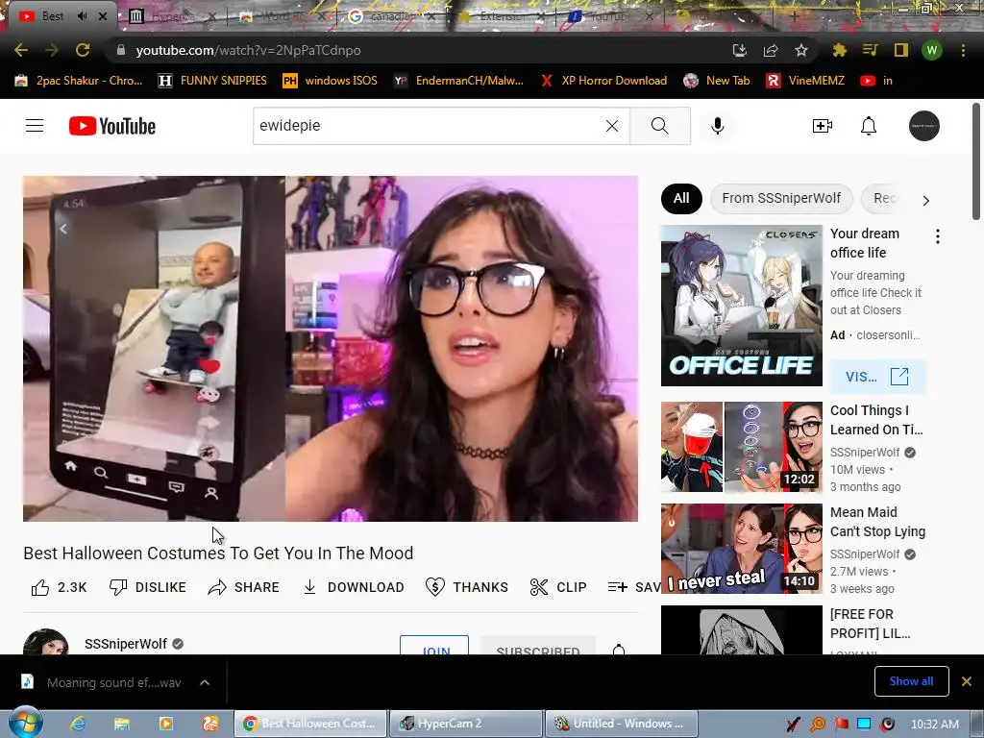Switch to HyperCam 2 taskbar window
The height and width of the screenshot is (738, 984).
[x=466, y=724]
